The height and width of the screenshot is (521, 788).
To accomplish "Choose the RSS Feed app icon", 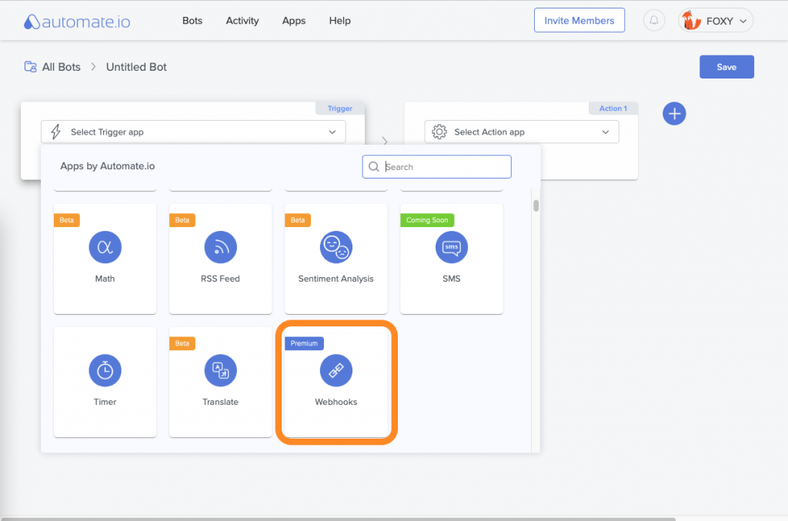I will pos(221,247).
